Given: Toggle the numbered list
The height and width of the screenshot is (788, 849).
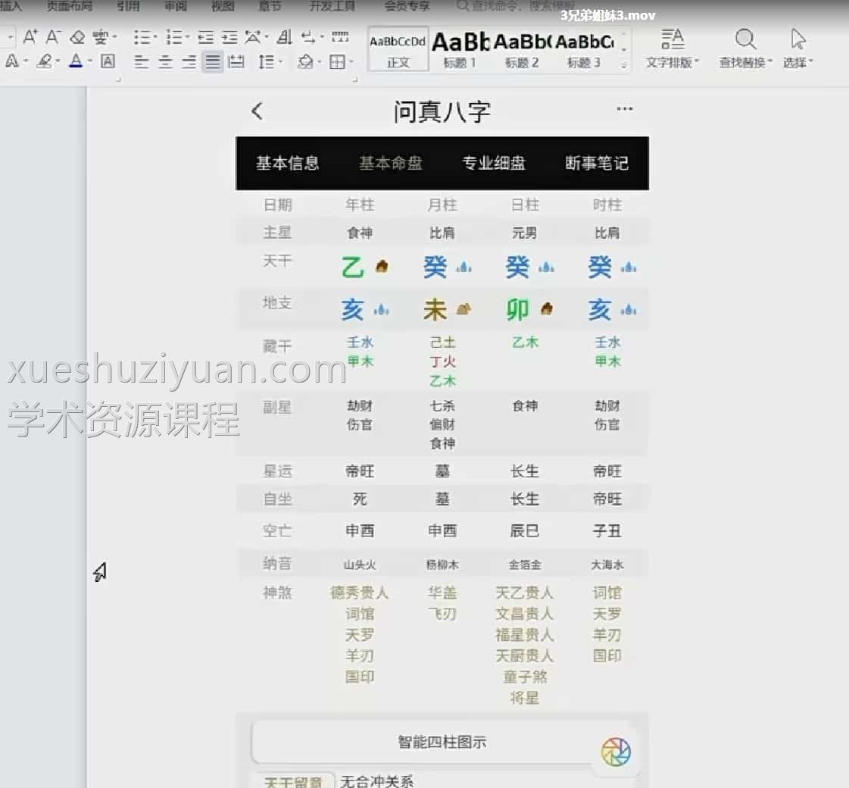Looking at the screenshot, I should pyautogui.click(x=175, y=36).
